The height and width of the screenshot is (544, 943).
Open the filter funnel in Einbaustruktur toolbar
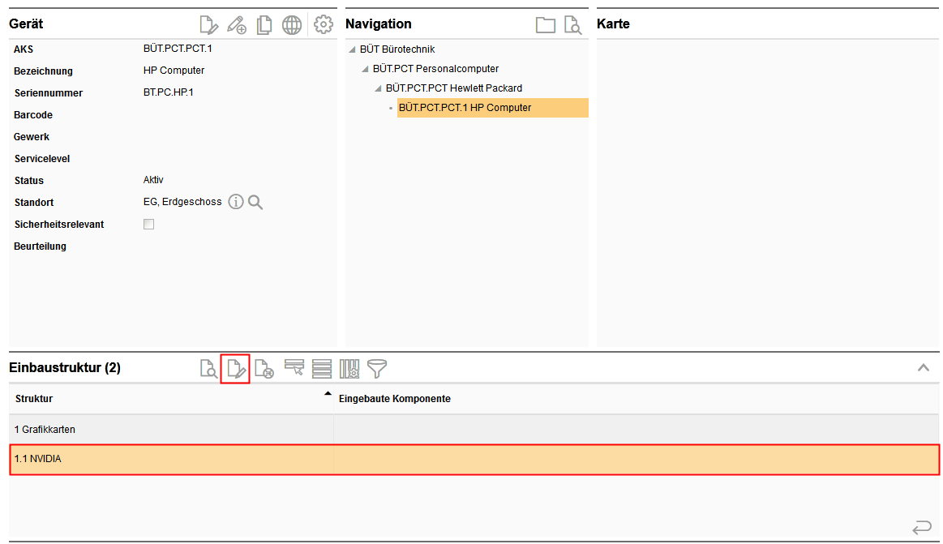[377, 369]
